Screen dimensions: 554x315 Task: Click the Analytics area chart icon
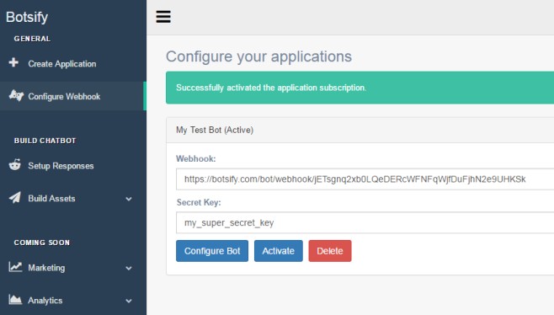pos(15,300)
